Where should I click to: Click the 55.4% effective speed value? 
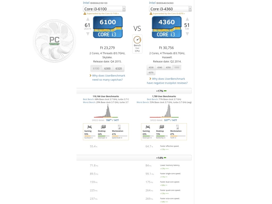coord(93,146)
